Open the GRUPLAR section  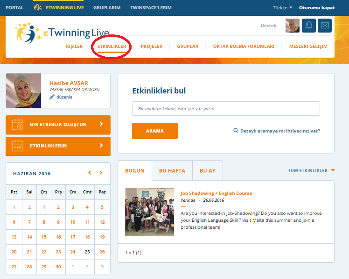(188, 46)
